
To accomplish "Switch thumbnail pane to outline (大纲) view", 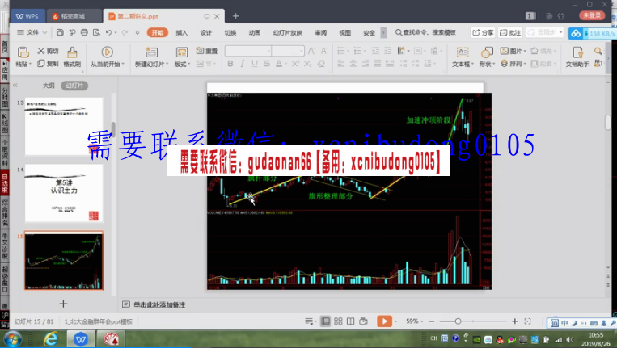I will (49, 85).
